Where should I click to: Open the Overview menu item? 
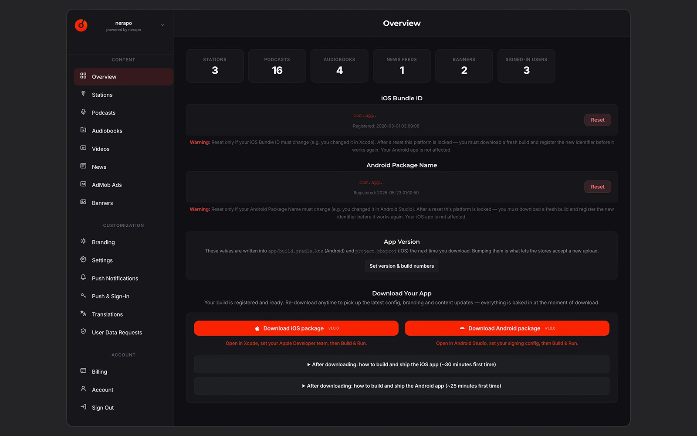[123, 77]
